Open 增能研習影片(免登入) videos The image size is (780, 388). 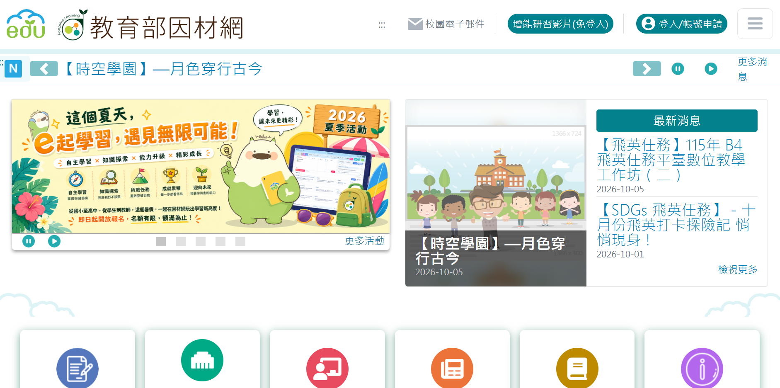pyautogui.click(x=560, y=24)
